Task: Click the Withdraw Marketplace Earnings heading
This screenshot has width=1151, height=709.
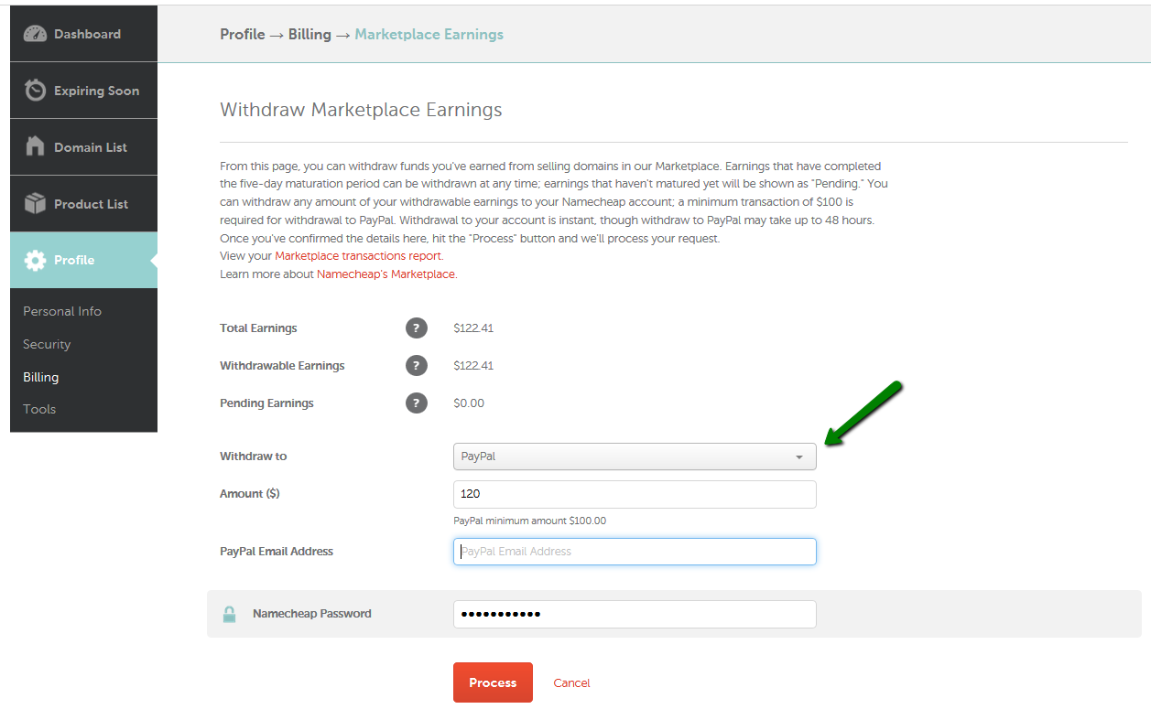Action: (361, 110)
